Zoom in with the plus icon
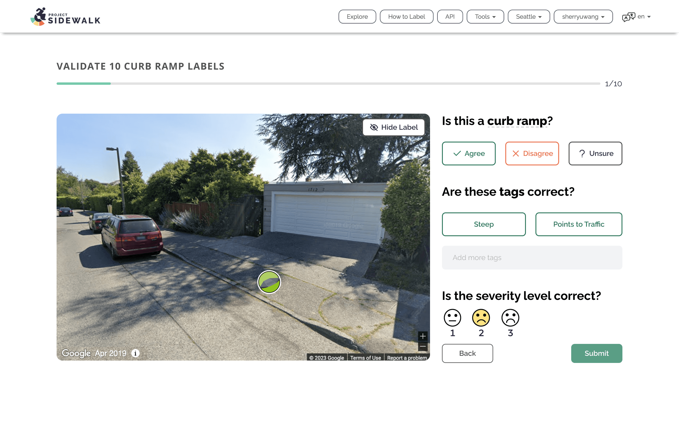The width and height of the screenshot is (679, 426). coord(423,336)
